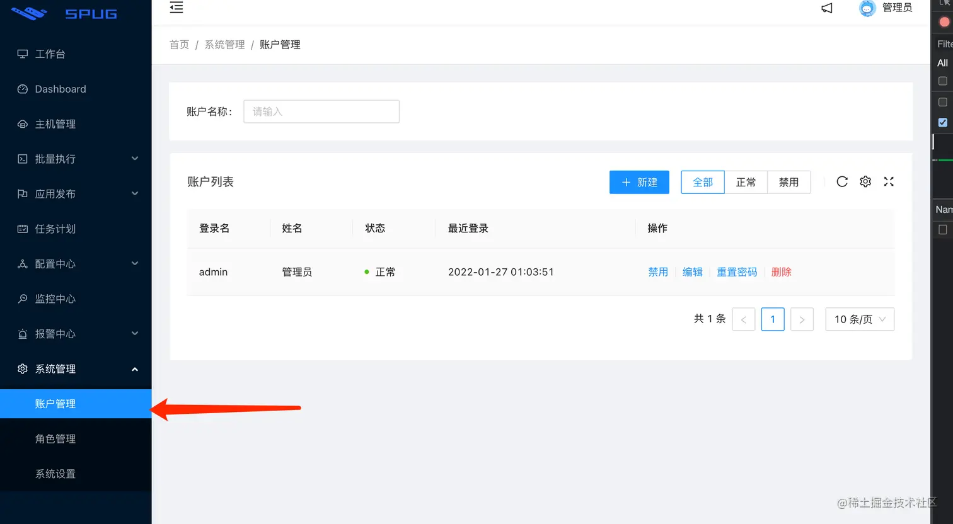Select the 禁用 filter option
The image size is (953, 524).
point(788,182)
